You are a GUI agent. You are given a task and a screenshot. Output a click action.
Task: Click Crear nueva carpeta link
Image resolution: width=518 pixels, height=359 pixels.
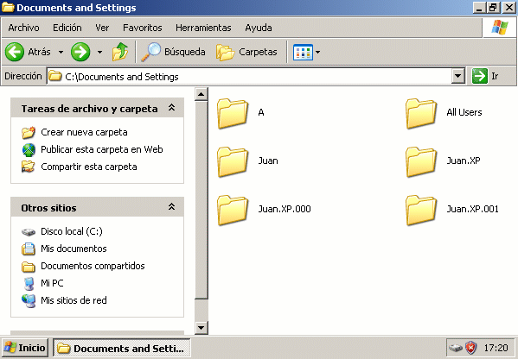[x=84, y=133]
